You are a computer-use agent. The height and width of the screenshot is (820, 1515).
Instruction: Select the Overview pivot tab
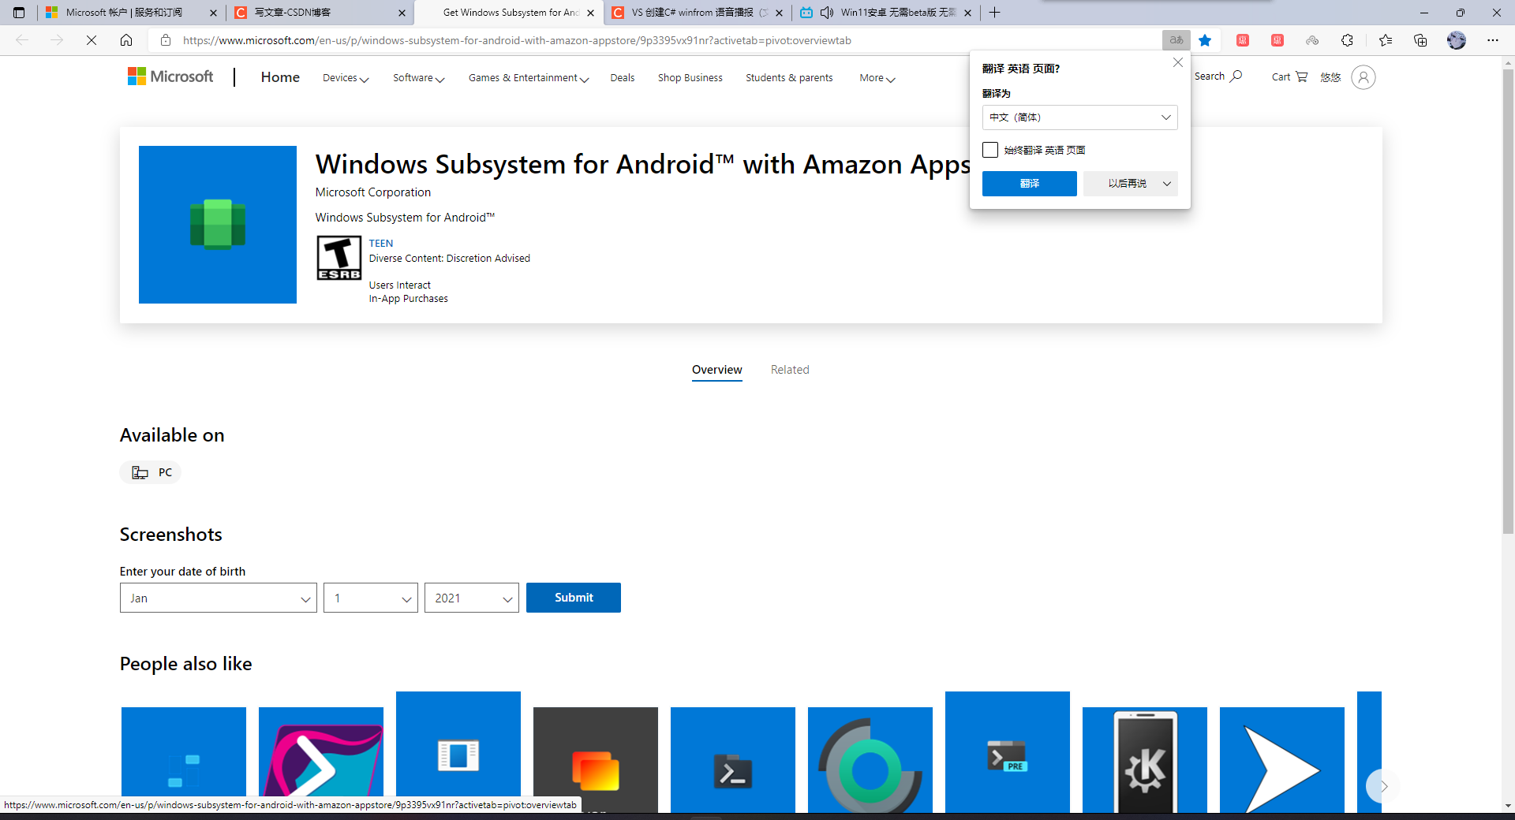[x=717, y=370]
